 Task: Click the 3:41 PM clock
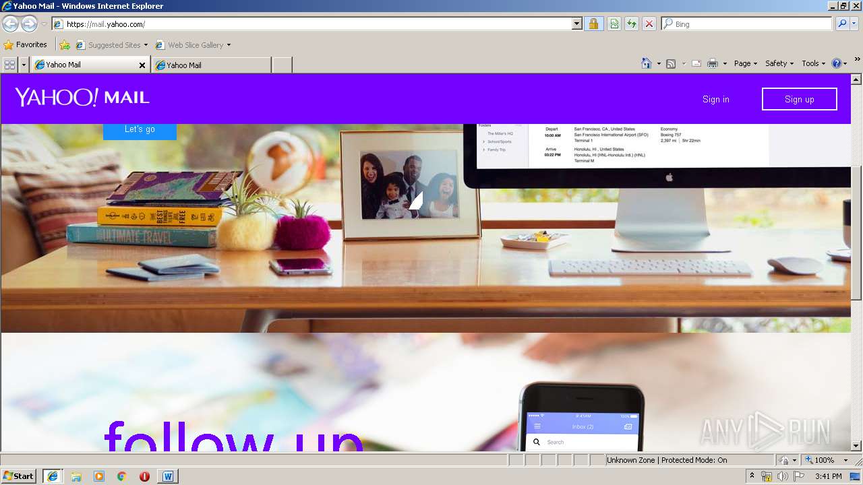pos(829,476)
